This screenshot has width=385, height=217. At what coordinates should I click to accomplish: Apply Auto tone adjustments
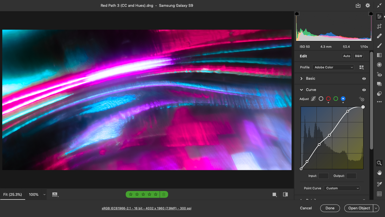click(x=347, y=56)
